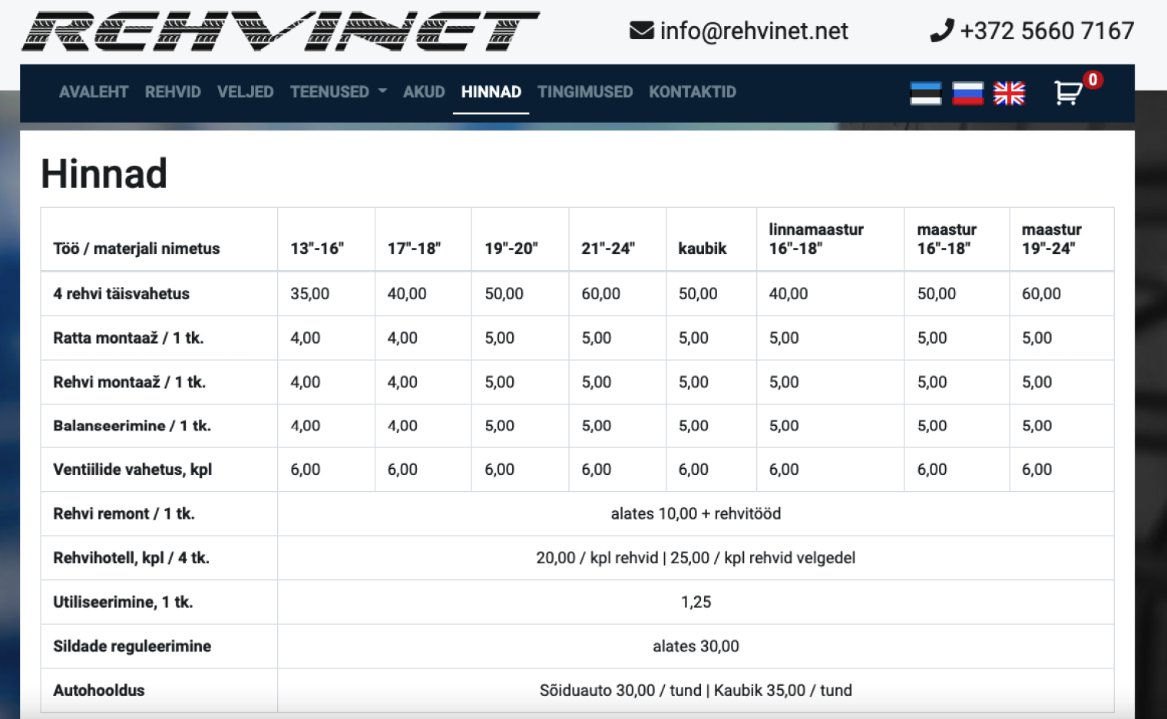
Task: Click the envelope icon next to the email
Action: (x=640, y=30)
